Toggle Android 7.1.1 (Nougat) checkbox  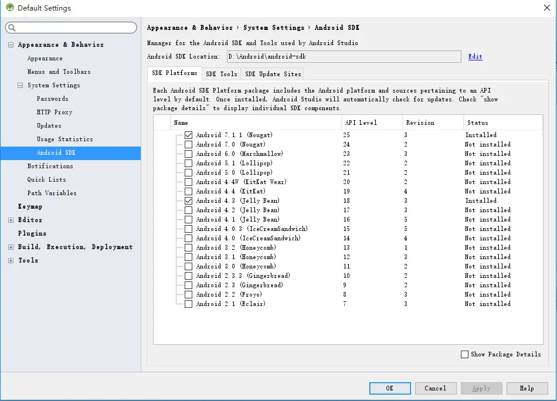coord(189,135)
